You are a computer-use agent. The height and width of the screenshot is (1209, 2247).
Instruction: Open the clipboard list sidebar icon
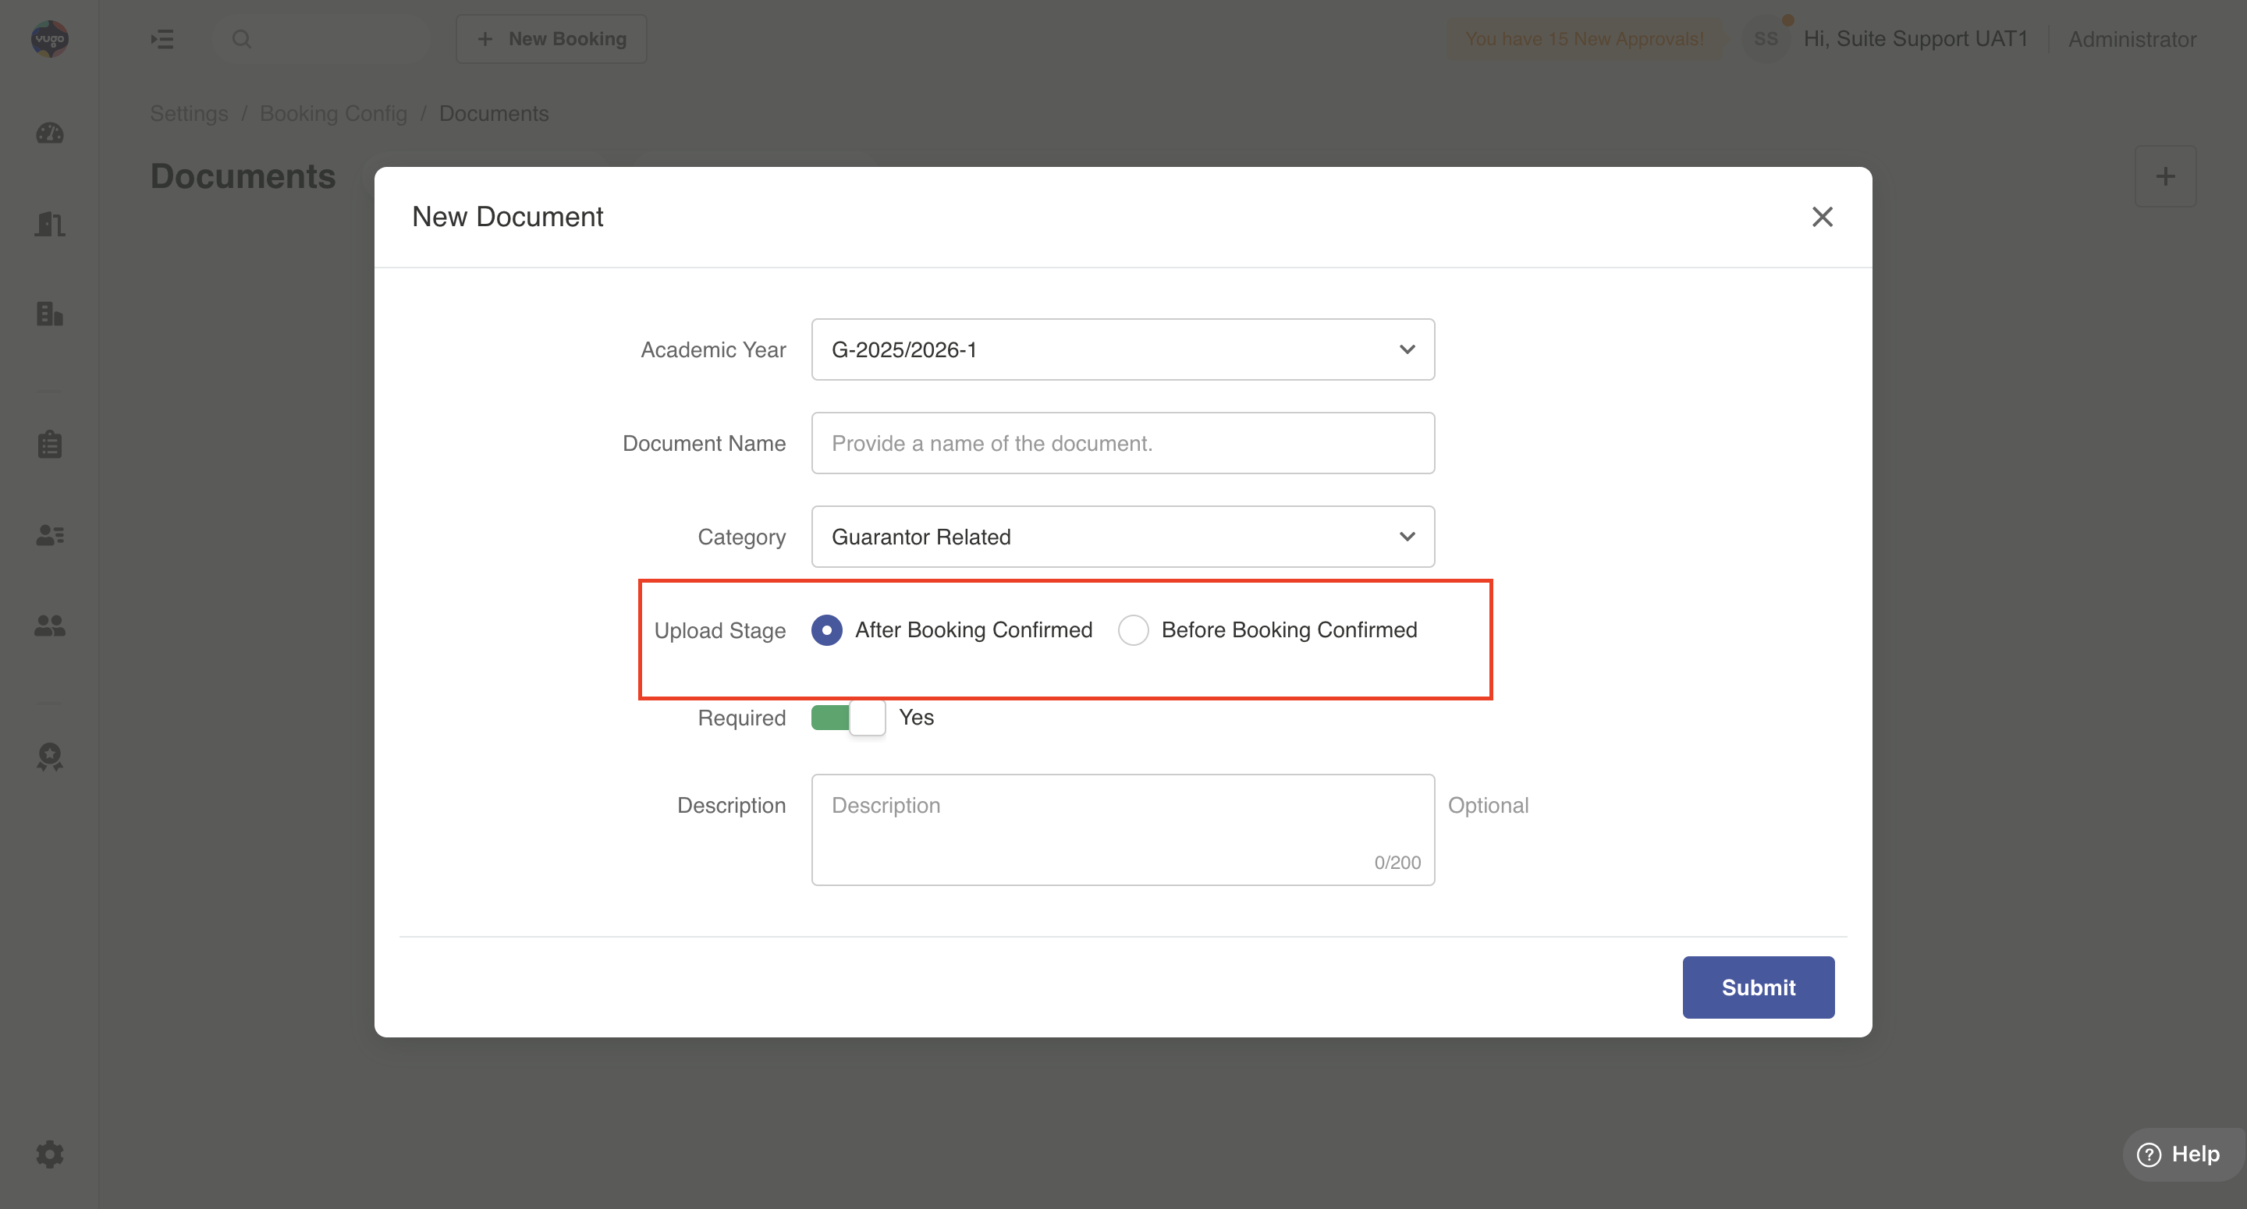(x=50, y=444)
